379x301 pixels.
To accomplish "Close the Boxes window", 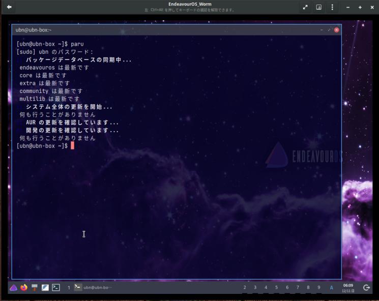I will pyautogui.click(x=372, y=7).
